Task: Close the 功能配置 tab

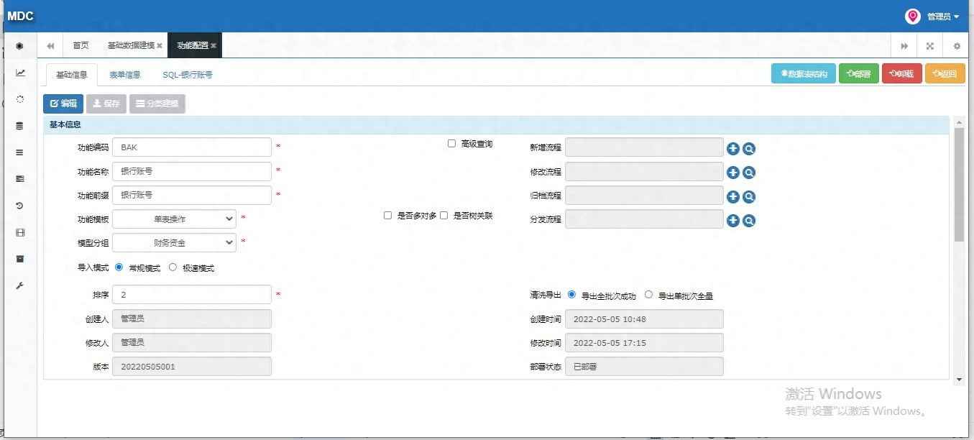Action: 213,46
